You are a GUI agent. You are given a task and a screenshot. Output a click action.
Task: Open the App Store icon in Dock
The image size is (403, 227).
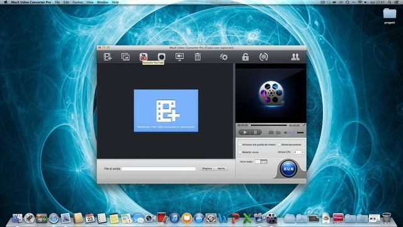[x=199, y=219]
